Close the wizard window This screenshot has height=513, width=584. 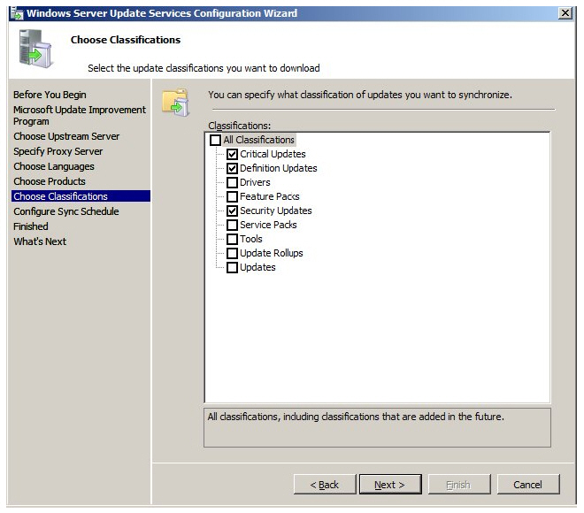point(565,13)
